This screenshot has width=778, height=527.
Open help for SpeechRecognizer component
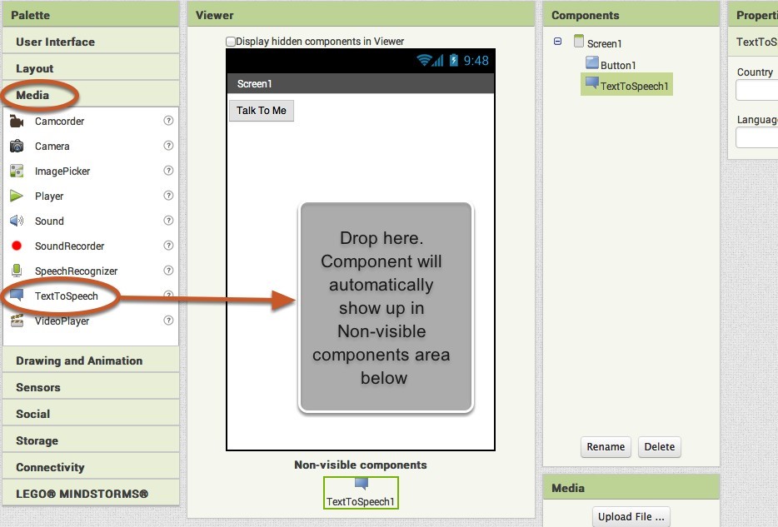coord(169,271)
